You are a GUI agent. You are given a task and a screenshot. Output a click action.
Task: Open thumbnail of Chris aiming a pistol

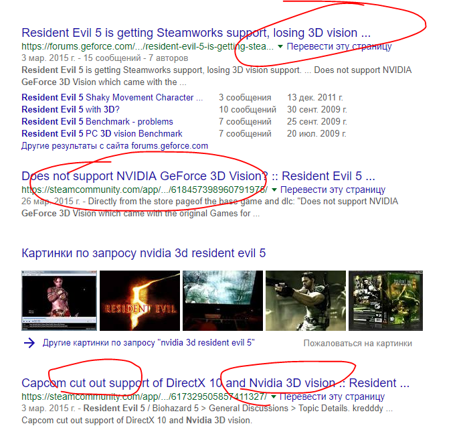point(306,301)
